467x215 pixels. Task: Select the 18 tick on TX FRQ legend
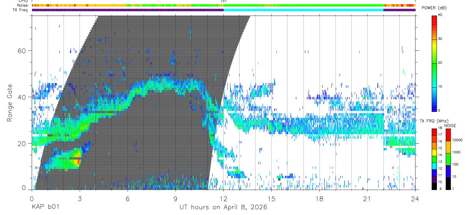(441, 129)
